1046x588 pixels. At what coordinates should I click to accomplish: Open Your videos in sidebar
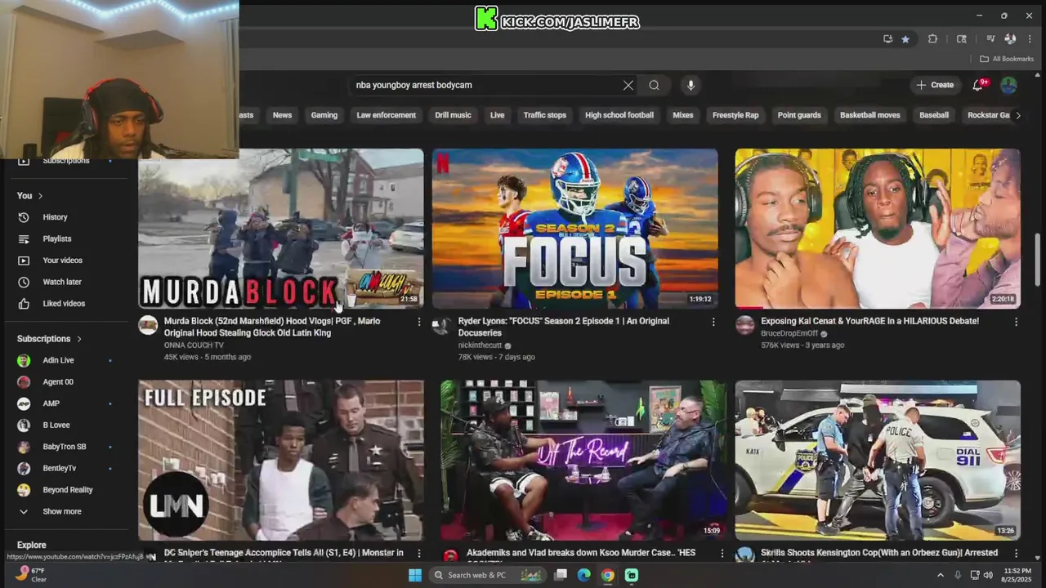62,261
